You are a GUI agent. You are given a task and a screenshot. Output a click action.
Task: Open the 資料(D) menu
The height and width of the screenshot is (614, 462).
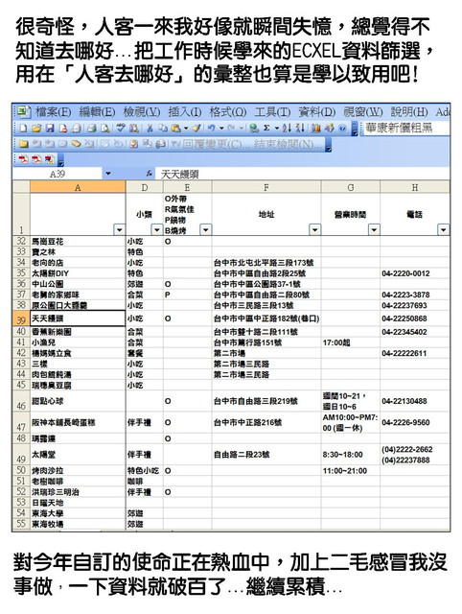point(317,112)
